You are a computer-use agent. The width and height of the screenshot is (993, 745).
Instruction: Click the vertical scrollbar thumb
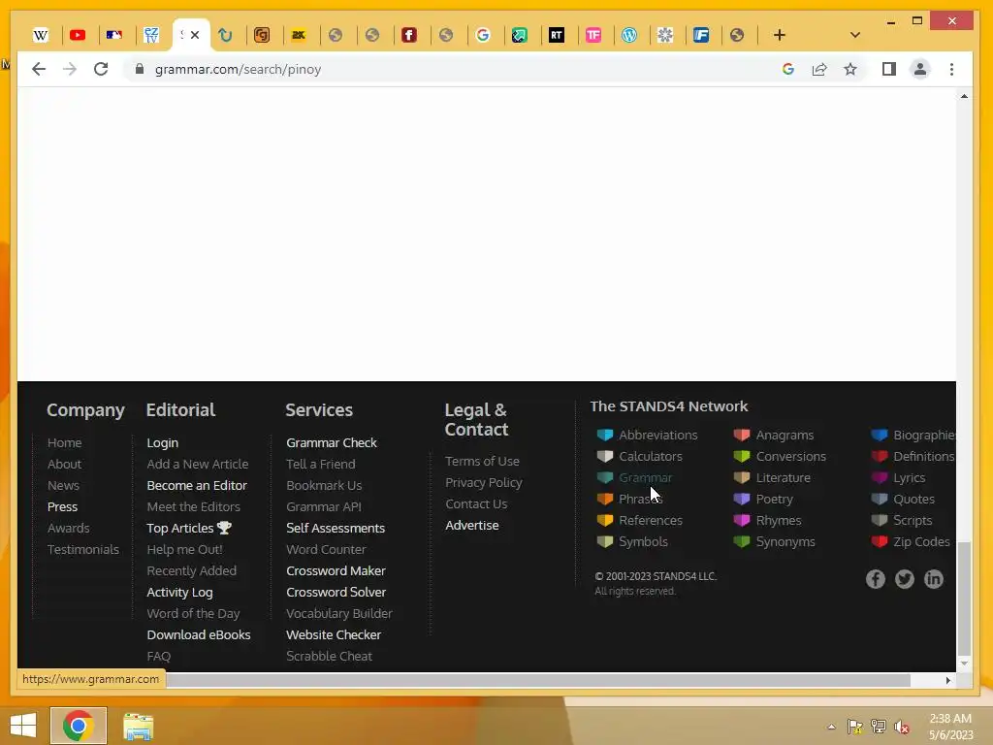pos(964,598)
